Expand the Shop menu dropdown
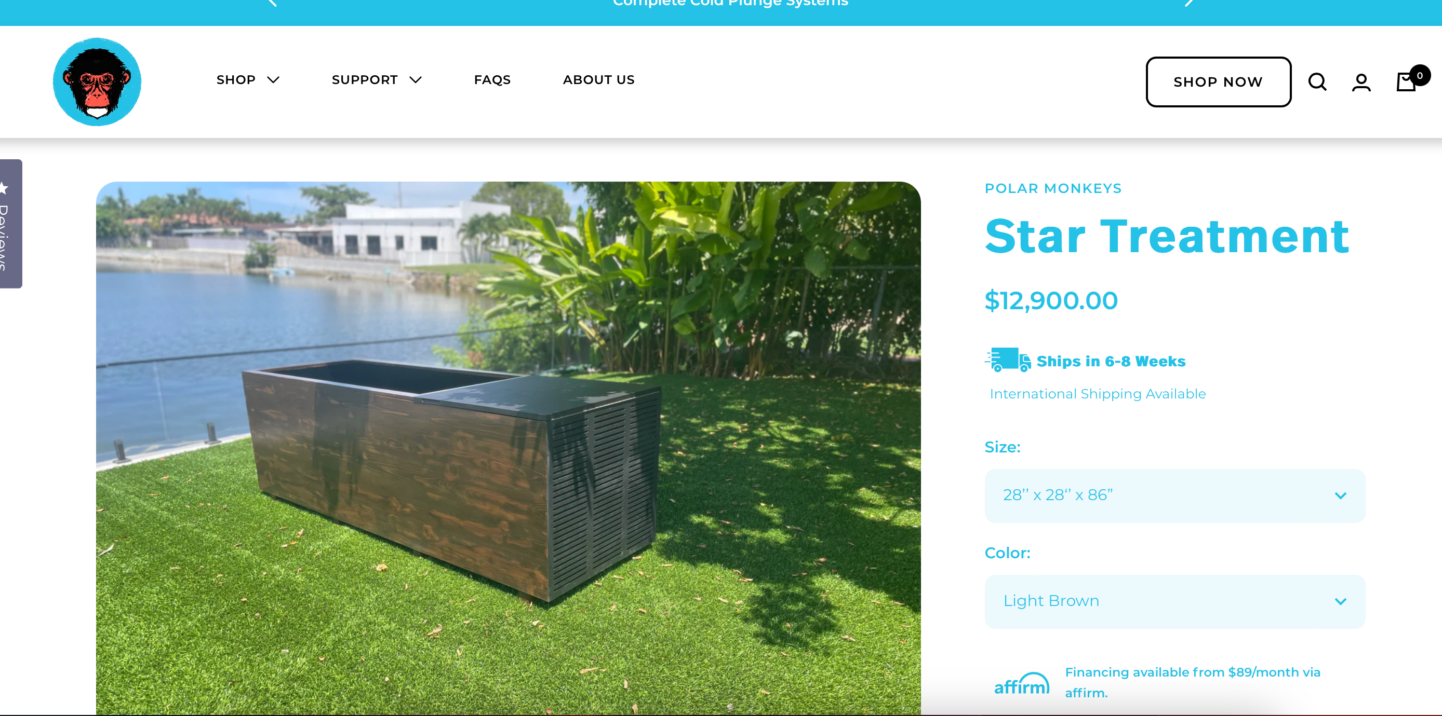This screenshot has height=716, width=1442. click(x=248, y=80)
